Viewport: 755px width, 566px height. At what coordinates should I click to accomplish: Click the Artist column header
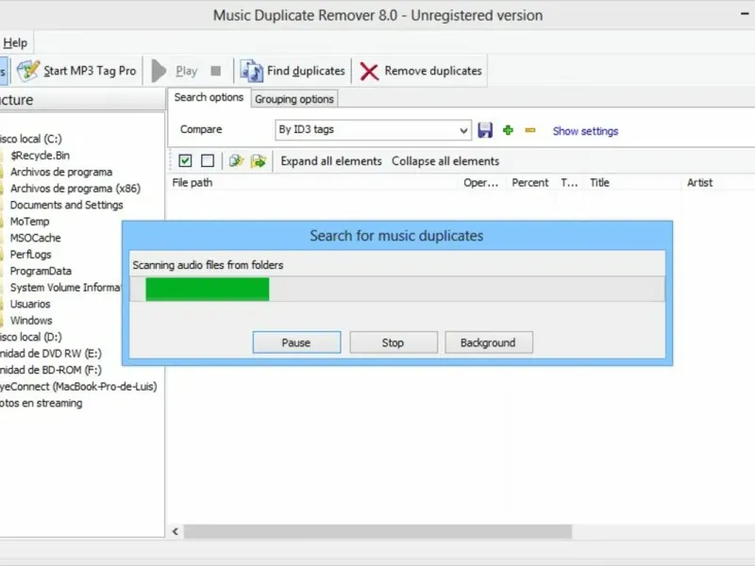(x=717, y=183)
